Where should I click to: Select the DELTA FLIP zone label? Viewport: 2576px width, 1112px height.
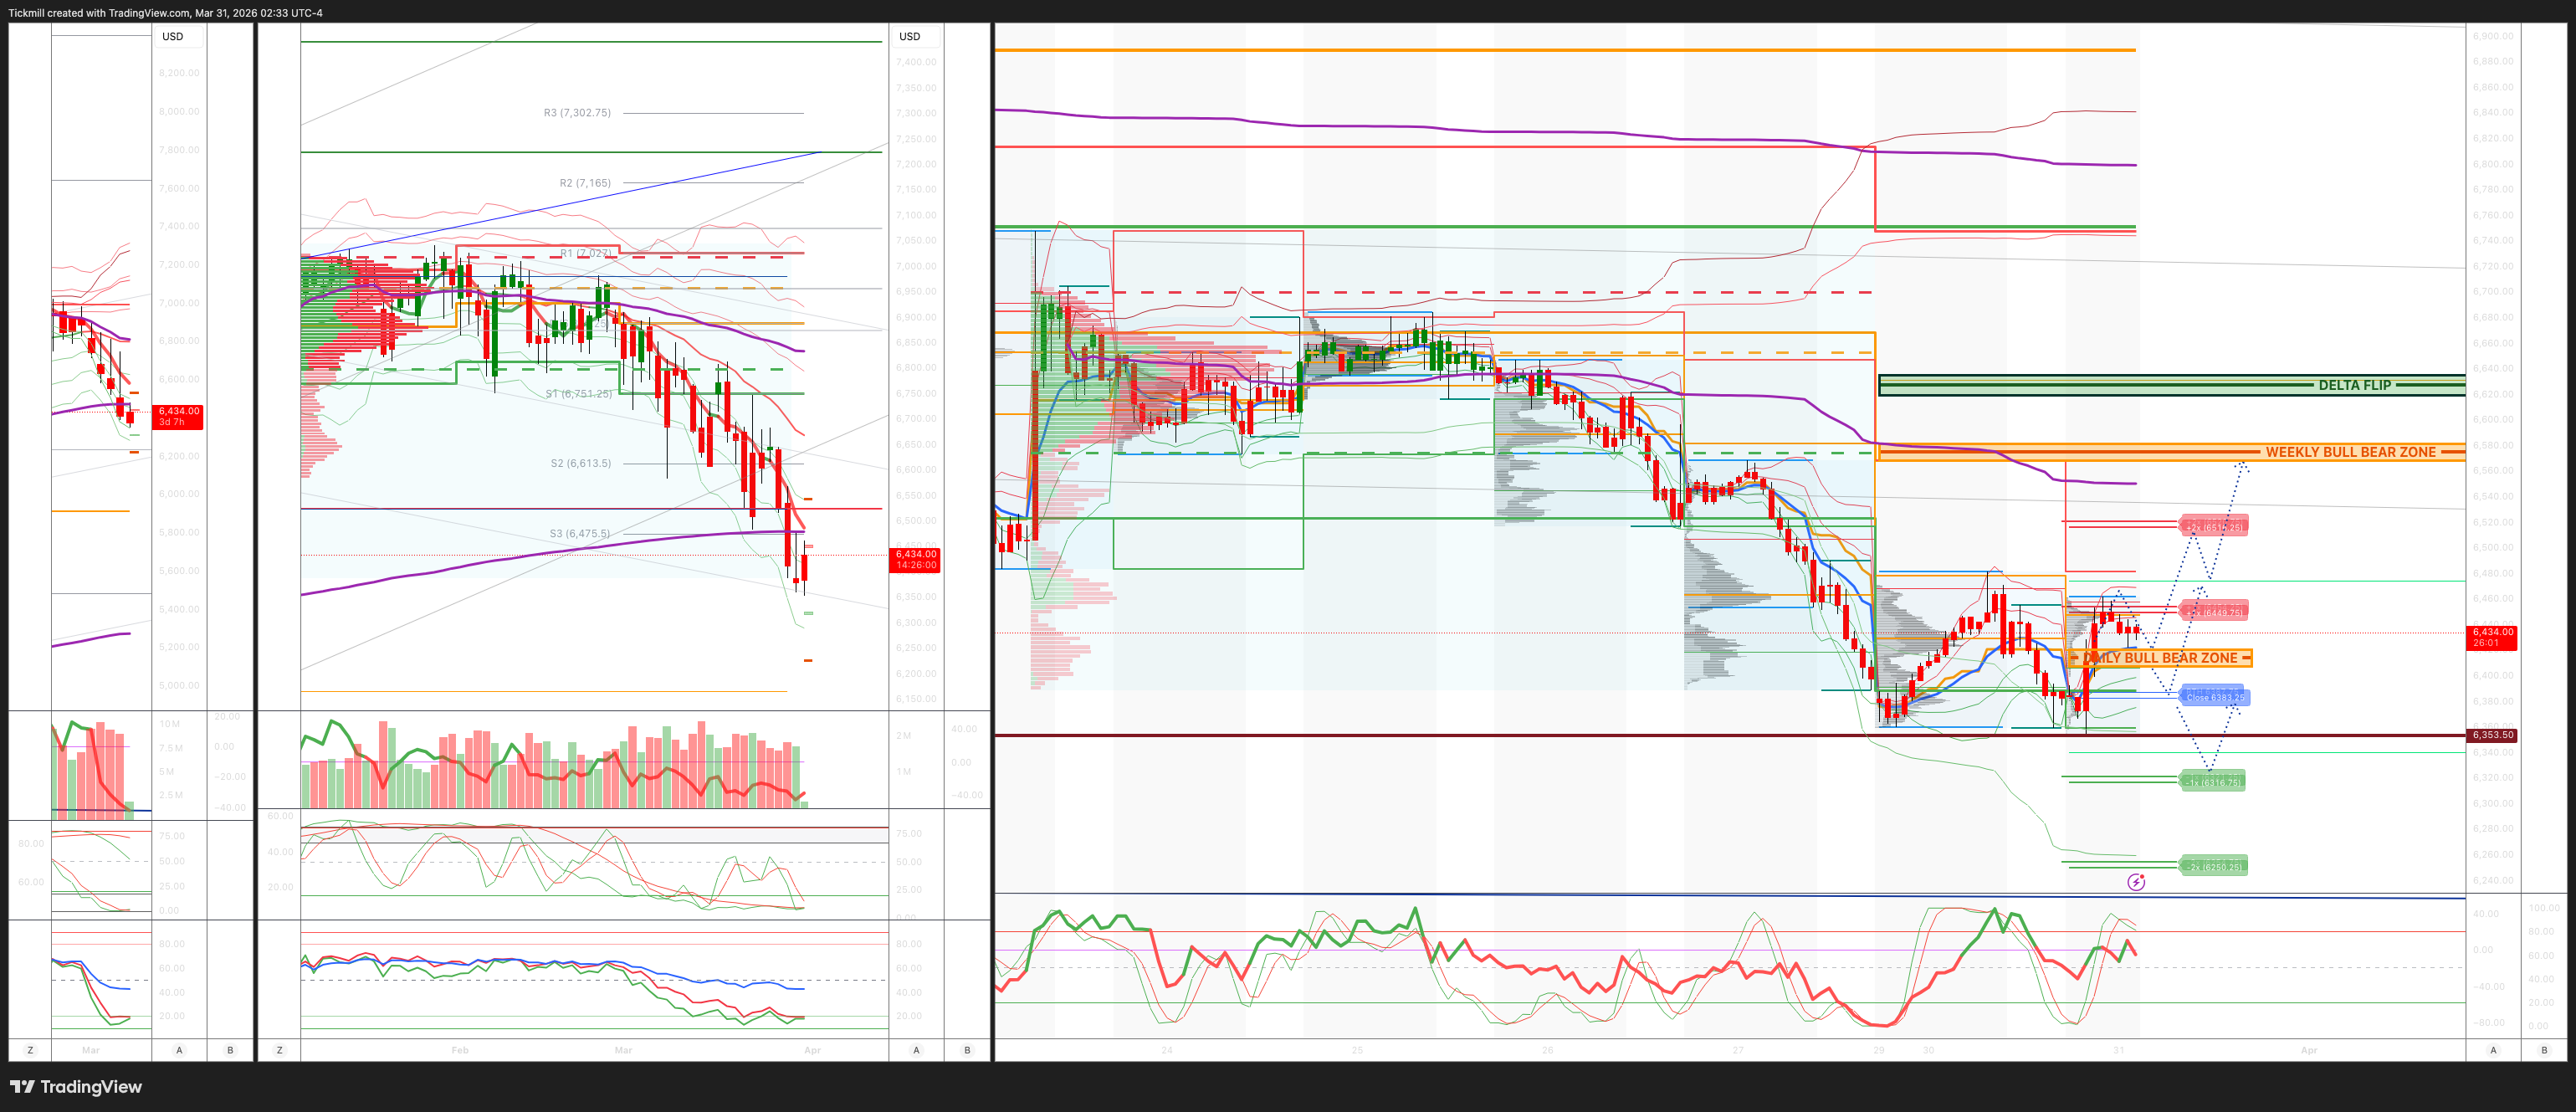click(x=2354, y=385)
